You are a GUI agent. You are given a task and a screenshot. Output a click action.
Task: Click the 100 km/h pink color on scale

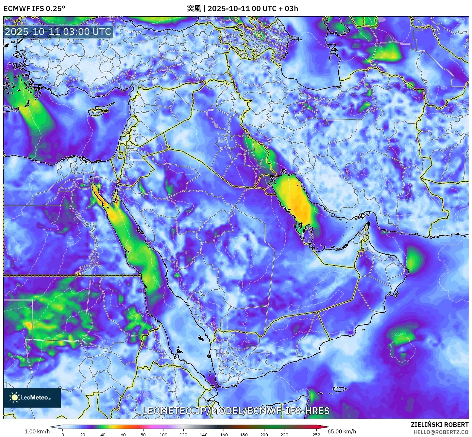tap(163, 427)
